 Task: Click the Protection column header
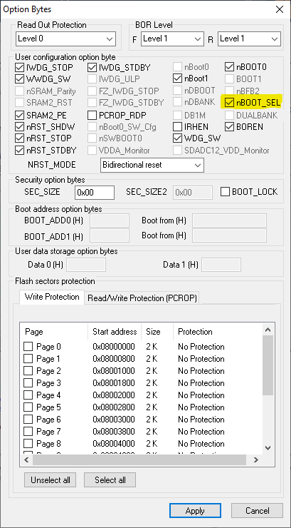(217, 332)
